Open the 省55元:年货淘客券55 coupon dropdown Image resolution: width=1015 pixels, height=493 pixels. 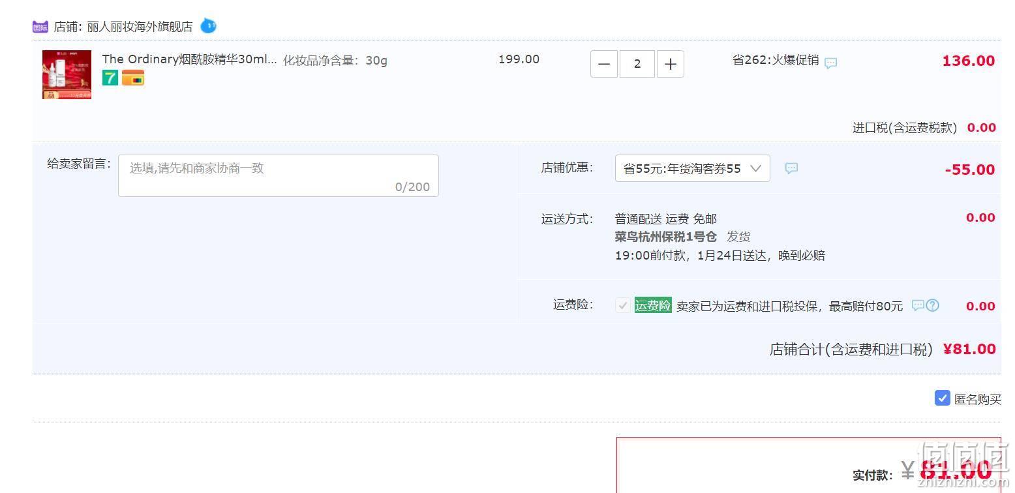pos(692,168)
